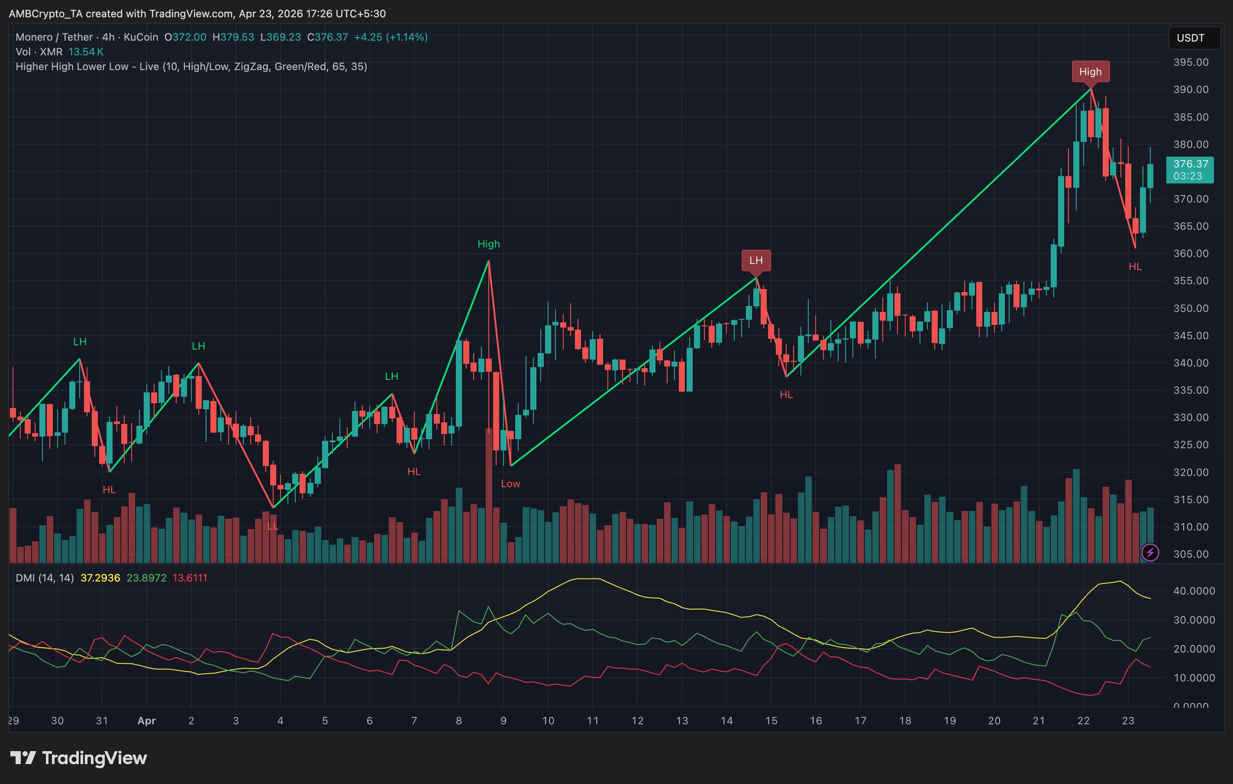
Task: Select the Vol · XMR indicator legend
Action: point(39,51)
